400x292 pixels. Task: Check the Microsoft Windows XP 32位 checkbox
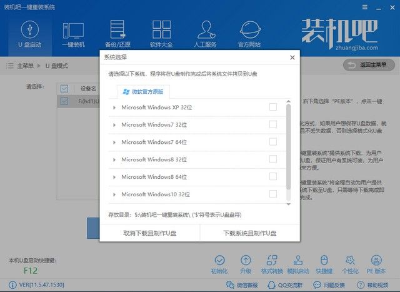tap(272, 107)
